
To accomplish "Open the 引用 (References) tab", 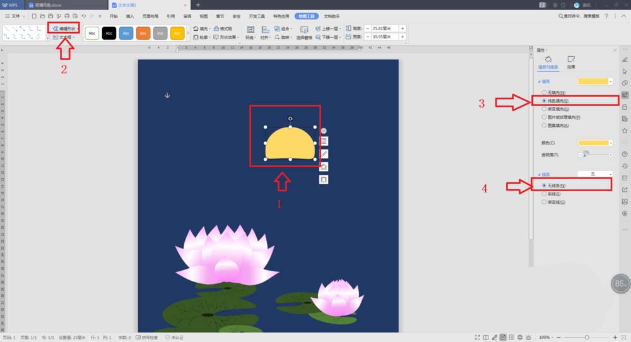I will pyautogui.click(x=170, y=16).
